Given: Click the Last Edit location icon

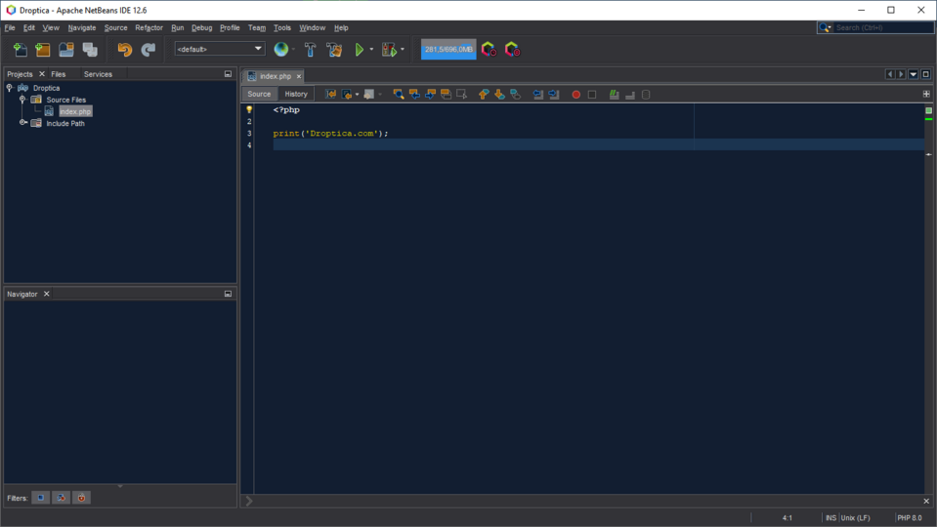Looking at the screenshot, I should click(x=330, y=95).
